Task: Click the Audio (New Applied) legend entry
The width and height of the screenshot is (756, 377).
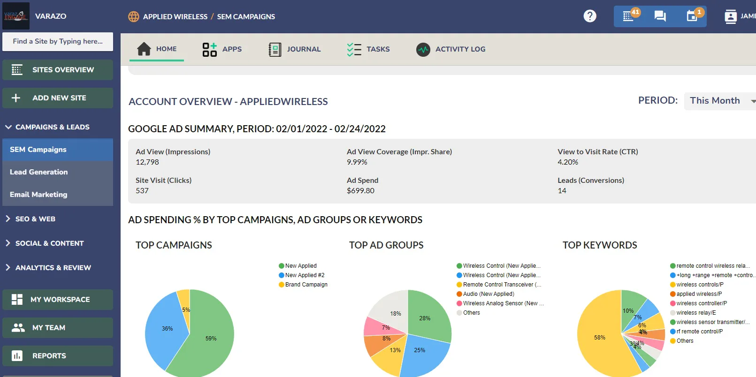Action: pos(485,294)
